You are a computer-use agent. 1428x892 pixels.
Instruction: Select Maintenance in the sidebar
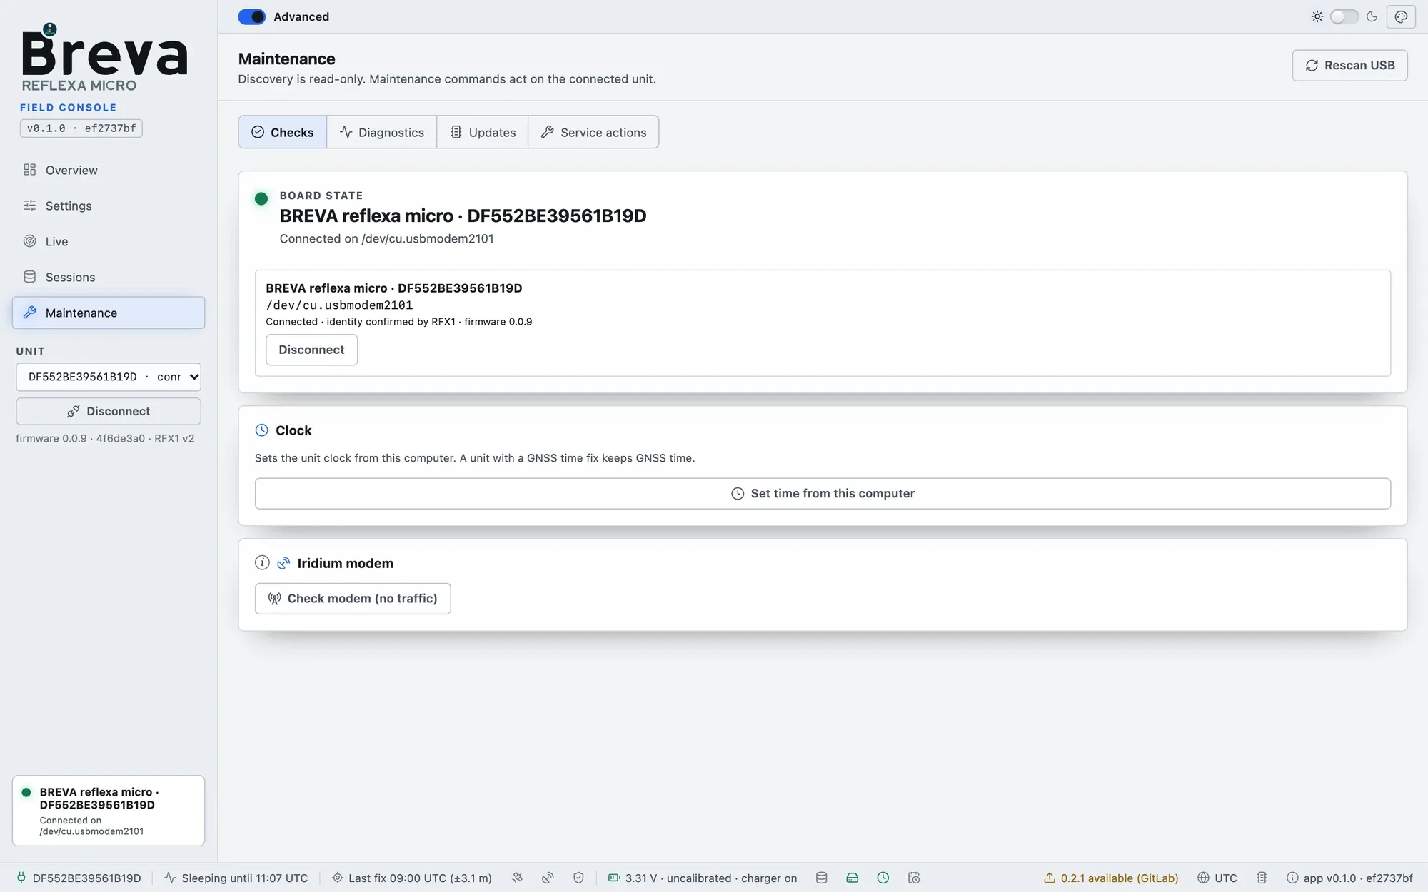tap(109, 313)
